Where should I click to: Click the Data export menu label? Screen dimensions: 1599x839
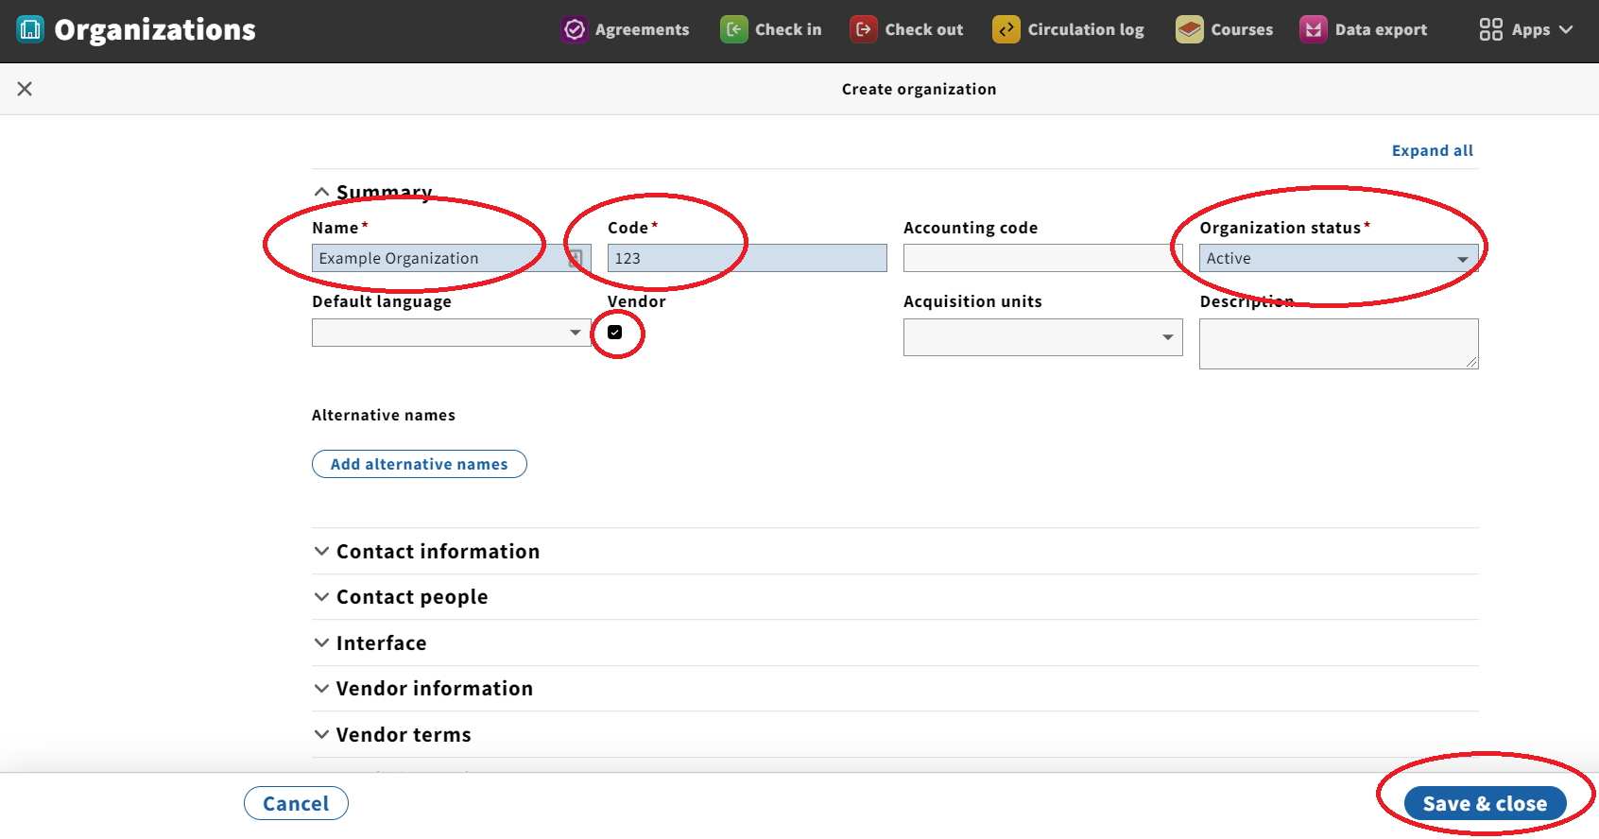pos(1381,29)
